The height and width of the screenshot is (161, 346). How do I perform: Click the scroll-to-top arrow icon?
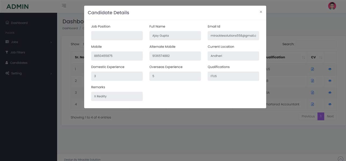(x=341, y=159)
